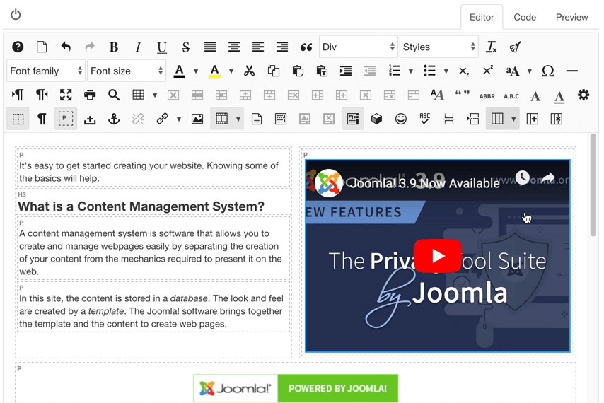Viewport: 604px width, 403px height.
Task: Toggle visual aid guidelines
Action: (x=18, y=119)
